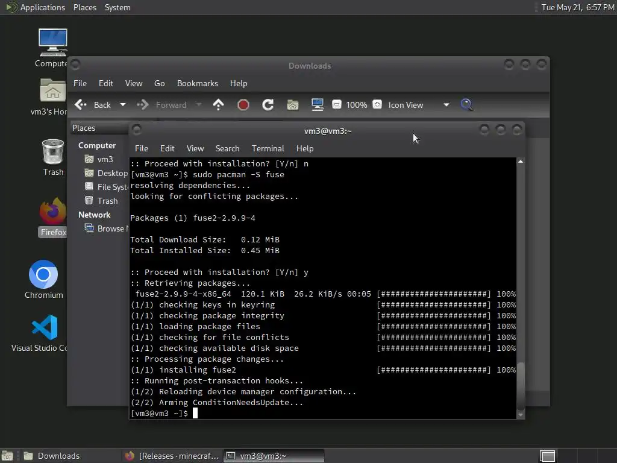Viewport: 617px width, 463px height.
Task: Open the Back history dropdown arrow
Action: [x=123, y=105]
